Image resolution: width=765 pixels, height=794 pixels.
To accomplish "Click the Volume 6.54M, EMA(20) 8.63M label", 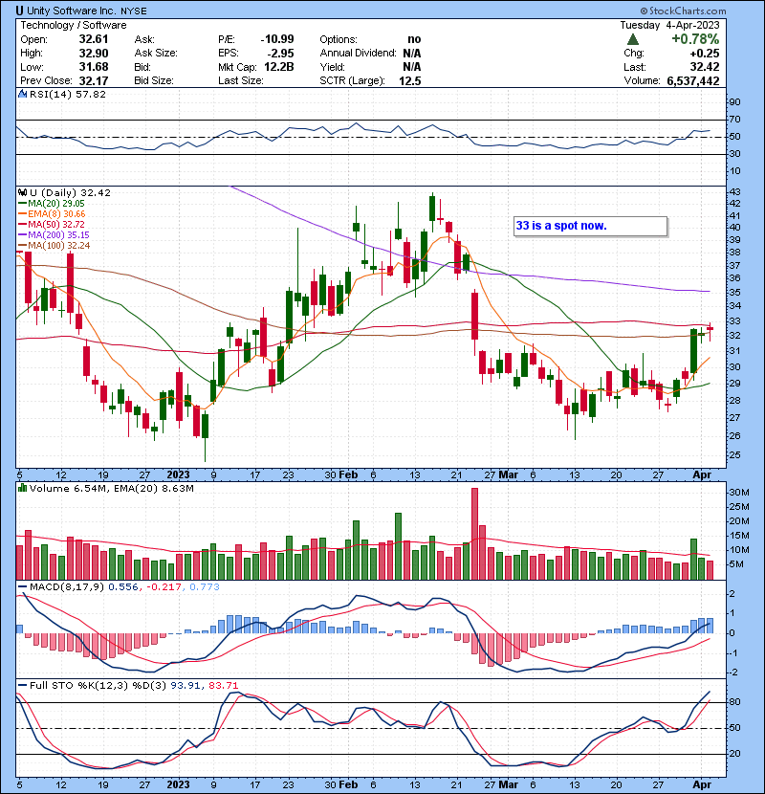I will (x=111, y=488).
